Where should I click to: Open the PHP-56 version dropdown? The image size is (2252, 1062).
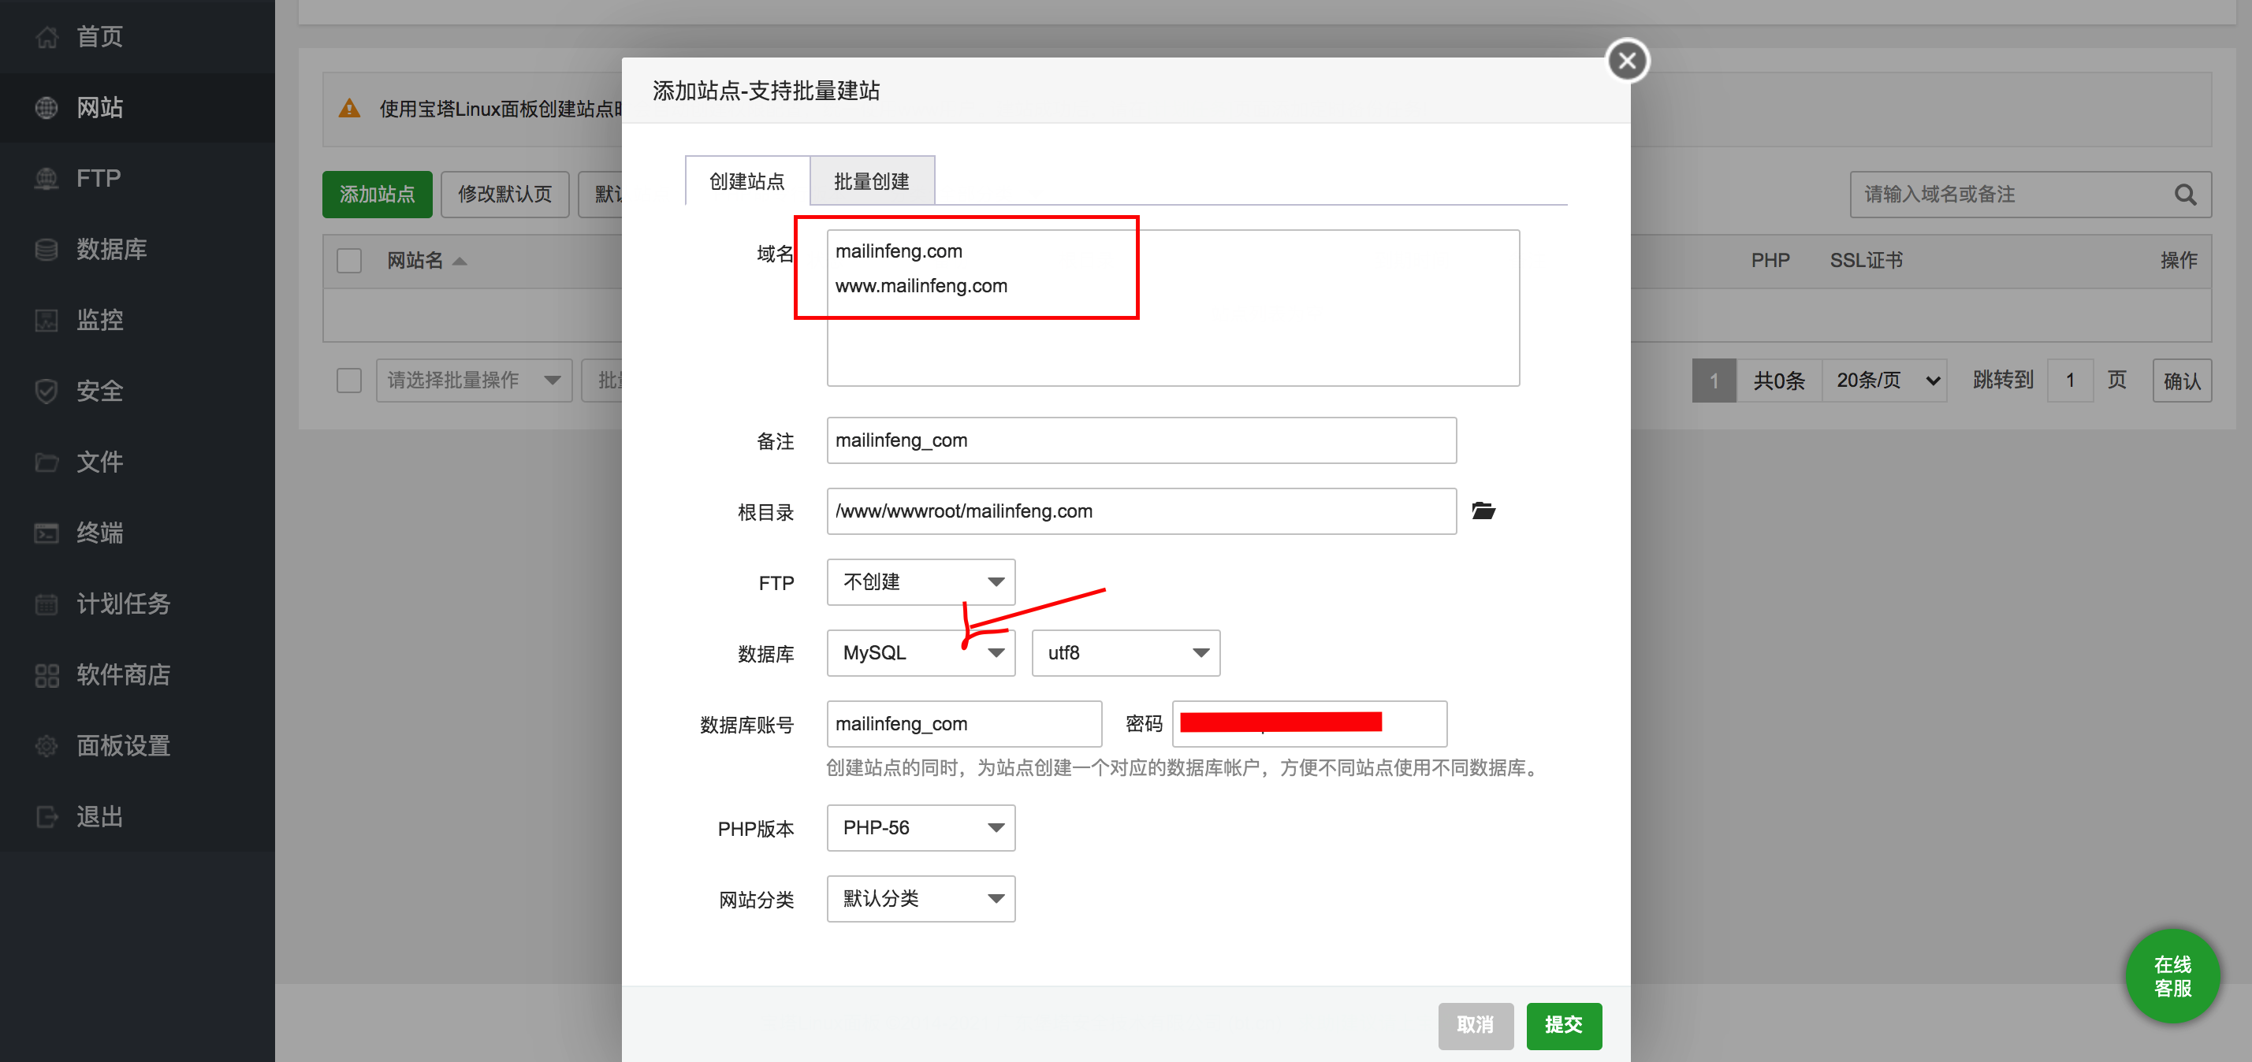(x=921, y=827)
